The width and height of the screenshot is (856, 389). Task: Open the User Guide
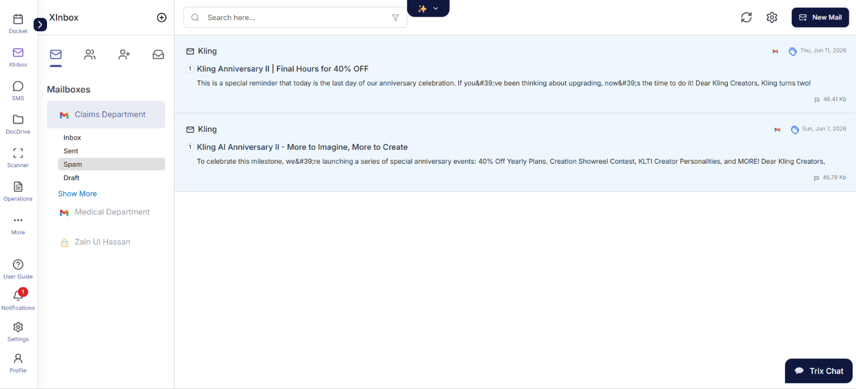18,269
